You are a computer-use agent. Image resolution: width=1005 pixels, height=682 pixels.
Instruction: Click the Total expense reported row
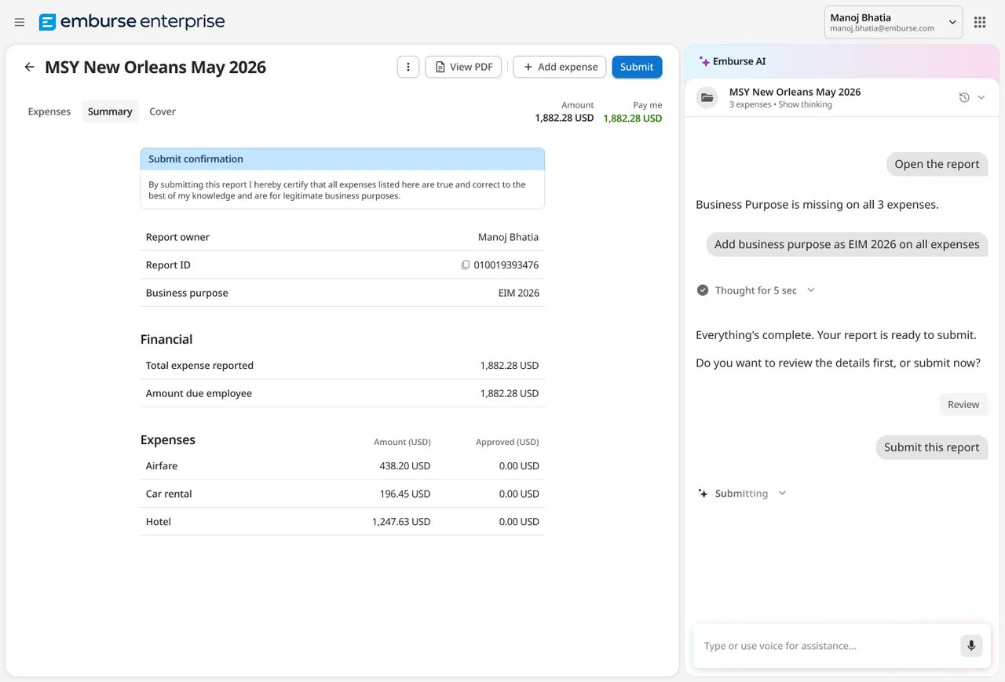pyautogui.click(x=342, y=366)
